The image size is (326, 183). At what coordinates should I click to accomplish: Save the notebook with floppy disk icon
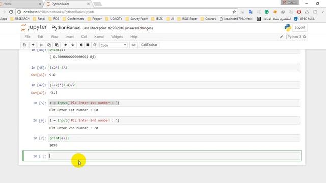tap(24, 45)
